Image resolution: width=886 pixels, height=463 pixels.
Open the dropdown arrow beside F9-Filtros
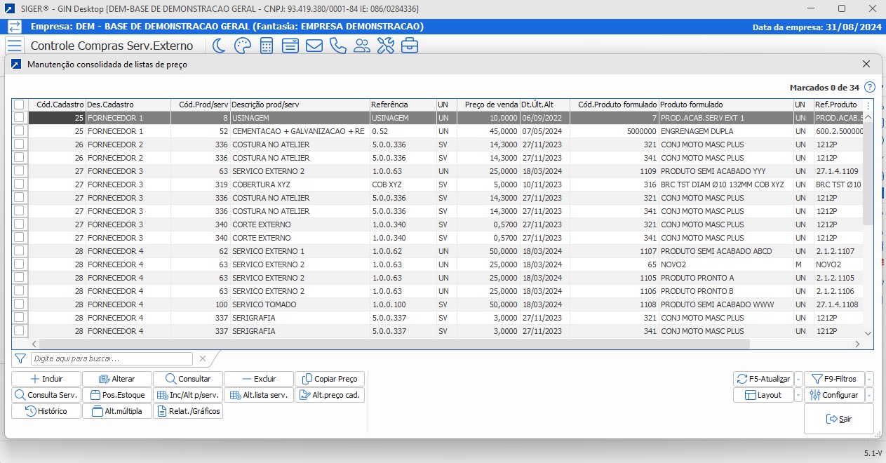[x=870, y=379]
